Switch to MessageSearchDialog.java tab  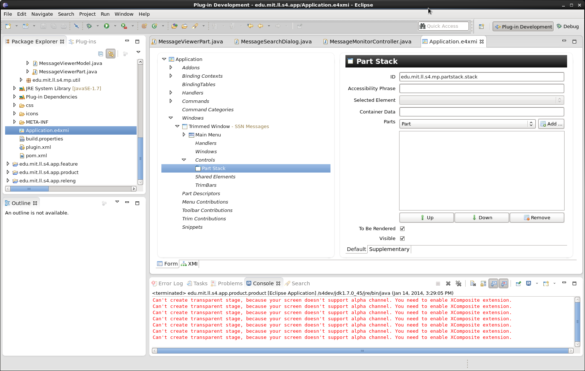(x=273, y=42)
